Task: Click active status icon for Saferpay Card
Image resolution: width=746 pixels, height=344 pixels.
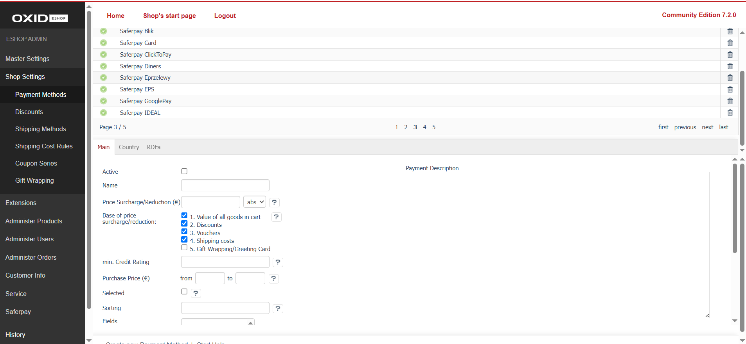Action: coord(103,43)
